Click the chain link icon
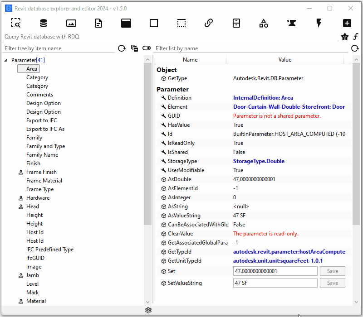This screenshot has width=363, height=317. pyautogui.click(x=209, y=23)
